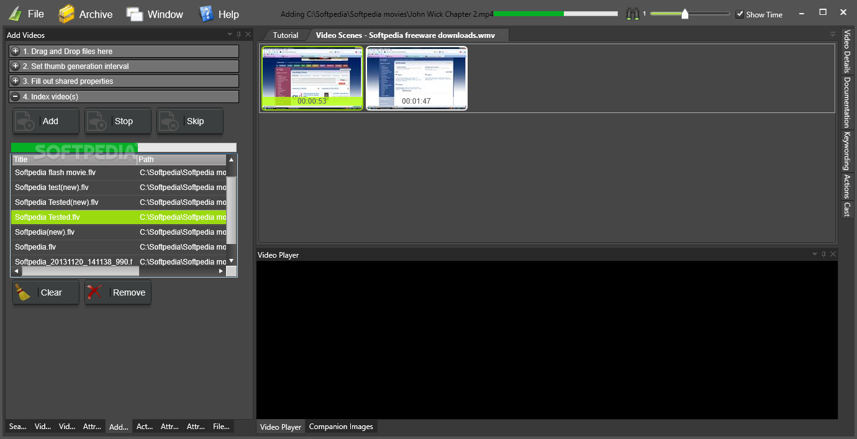Switch to the Tutorial tab
857x439 pixels.
pos(286,35)
